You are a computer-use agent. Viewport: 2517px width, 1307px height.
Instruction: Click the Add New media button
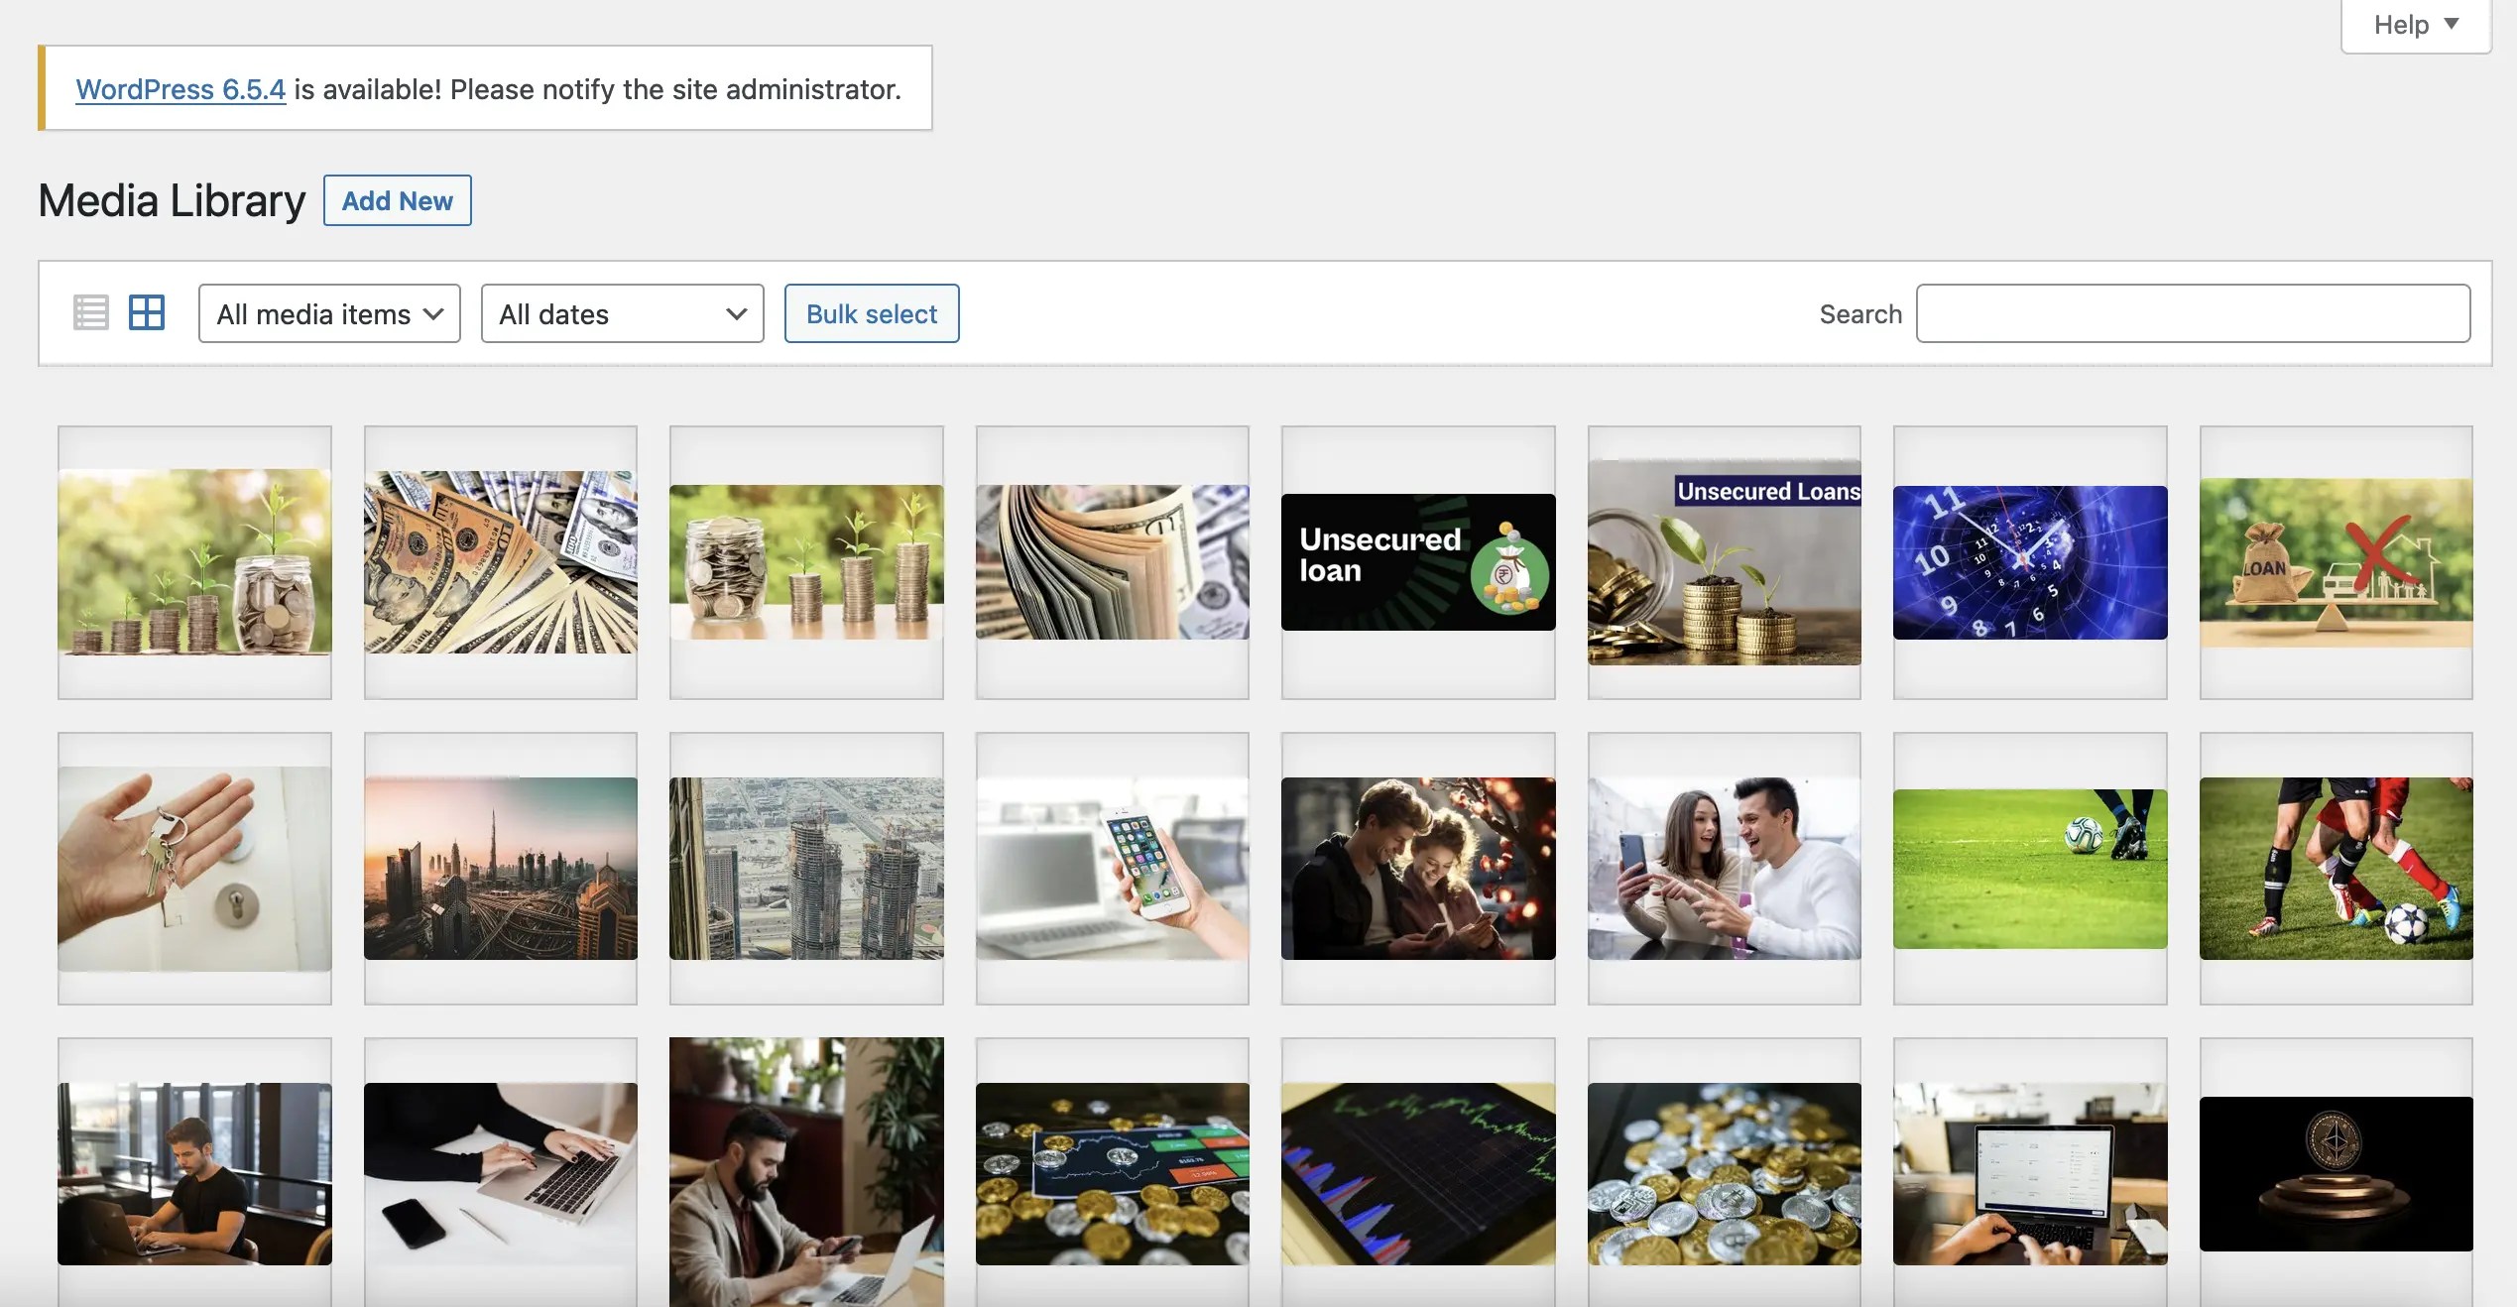point(397,200)
